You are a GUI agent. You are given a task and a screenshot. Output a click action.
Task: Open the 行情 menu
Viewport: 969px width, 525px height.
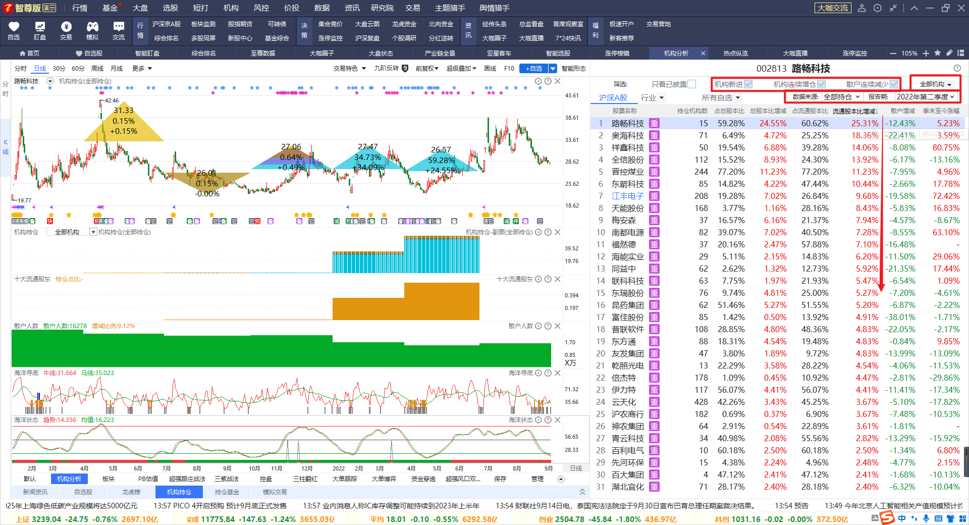[80, 8]
